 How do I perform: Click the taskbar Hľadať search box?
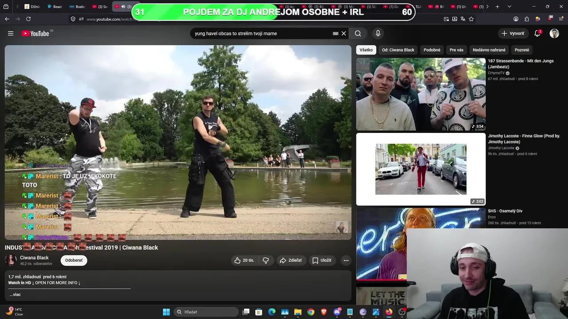pyautogui.click(x=206, y=312)
